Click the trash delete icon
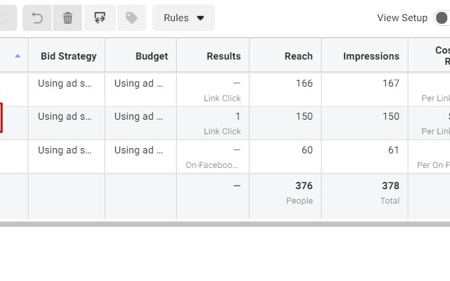Viewport: 450px width, 281px height. click(67, 18)
